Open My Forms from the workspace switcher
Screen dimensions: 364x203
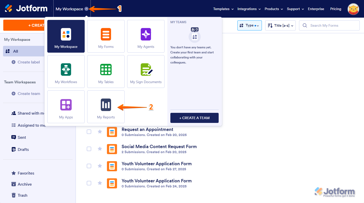pyautogui.click(x=106, y=36)
